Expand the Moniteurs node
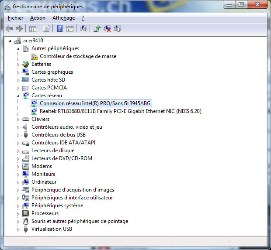Screen dimensions: 271x250 [18, 175]
